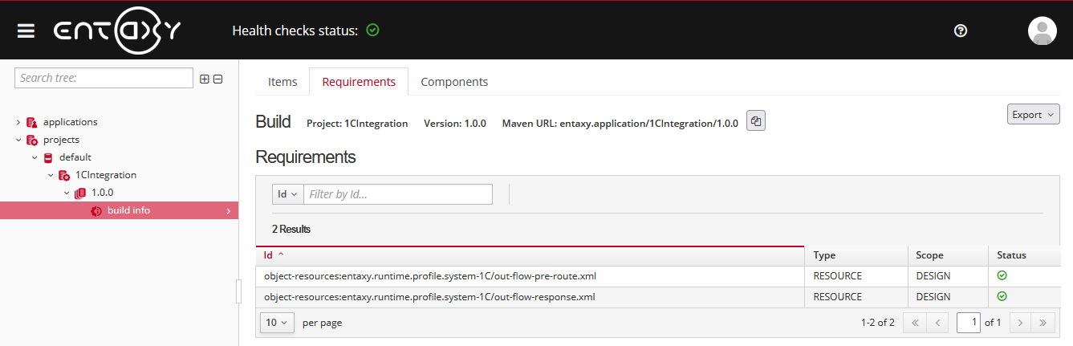Open the Id filter type dropdown
Screen dimensions: 1073x346
tap(287, 194)
